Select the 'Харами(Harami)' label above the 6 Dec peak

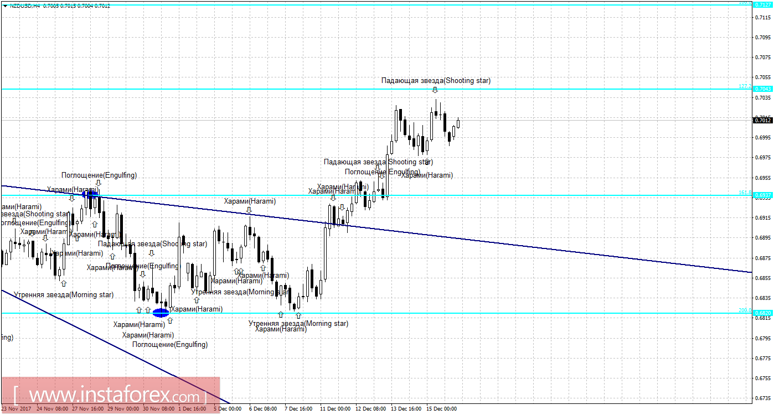[250, 201]
